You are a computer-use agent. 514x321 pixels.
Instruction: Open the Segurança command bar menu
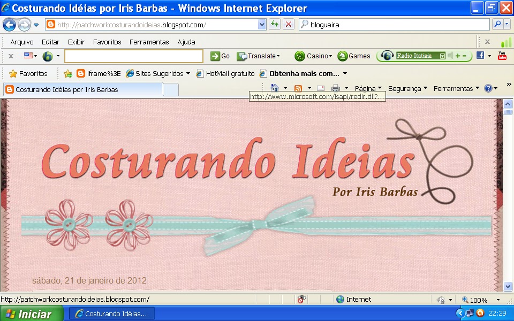coord(407,88)
